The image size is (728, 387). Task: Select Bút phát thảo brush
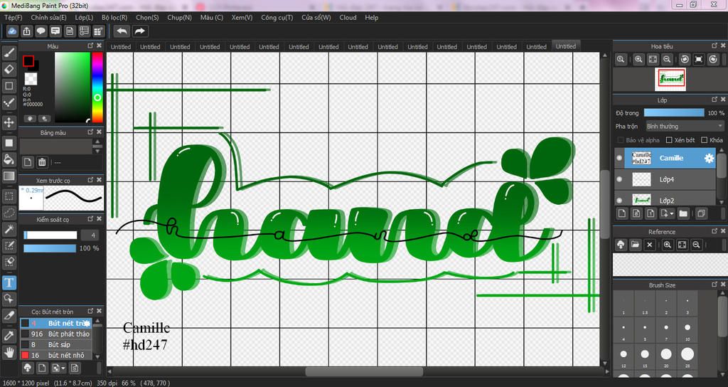(x=55, y=334)
